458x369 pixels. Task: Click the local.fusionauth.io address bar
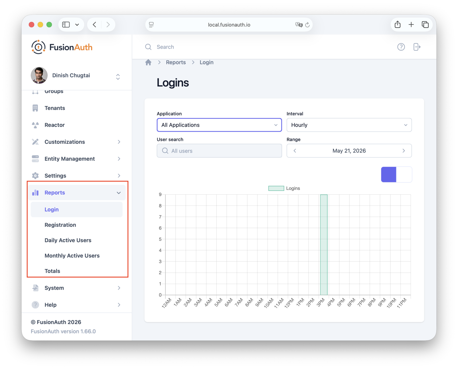point(229,25)
